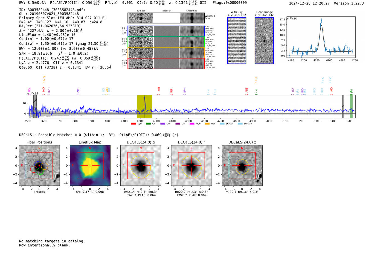Click the RA,Dec coordinates text
The image size is (383, 260).
pyautogui.click(x=50, y=26)
